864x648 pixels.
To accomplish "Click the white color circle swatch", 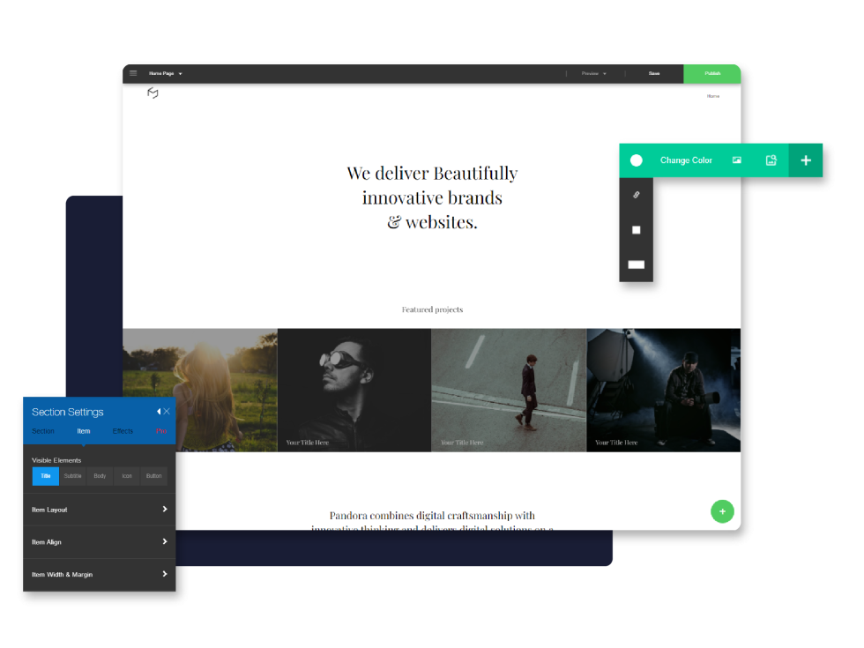I will 636,160.
